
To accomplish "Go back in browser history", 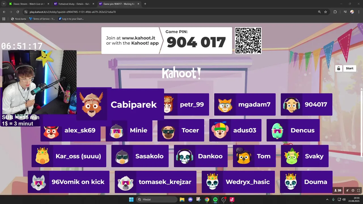I will 4,12.
